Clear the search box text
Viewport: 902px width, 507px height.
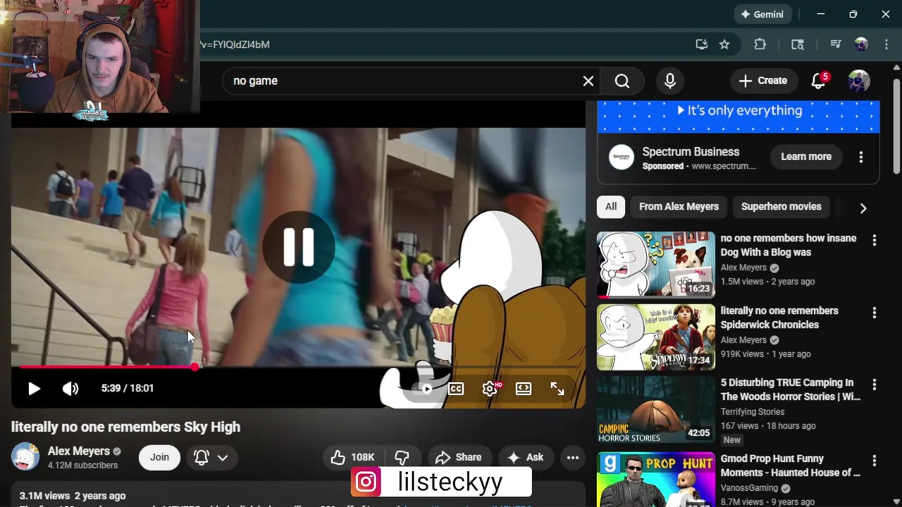[588, 81]
